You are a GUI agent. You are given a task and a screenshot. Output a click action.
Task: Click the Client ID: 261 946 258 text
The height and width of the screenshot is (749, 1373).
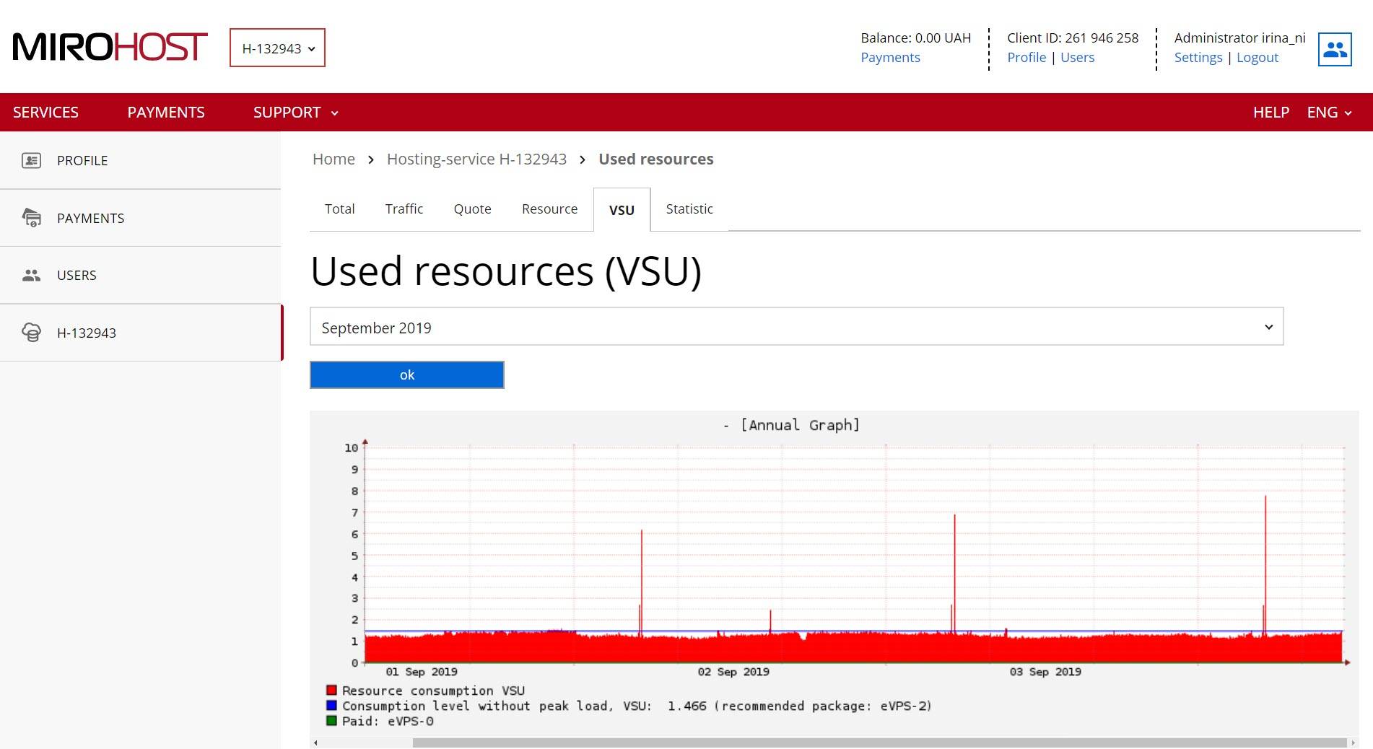(1073, 38)
